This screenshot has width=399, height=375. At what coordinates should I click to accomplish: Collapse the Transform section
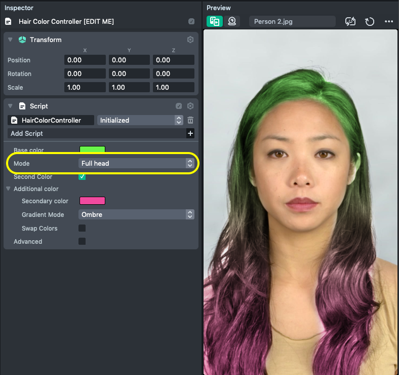point(11,40)
